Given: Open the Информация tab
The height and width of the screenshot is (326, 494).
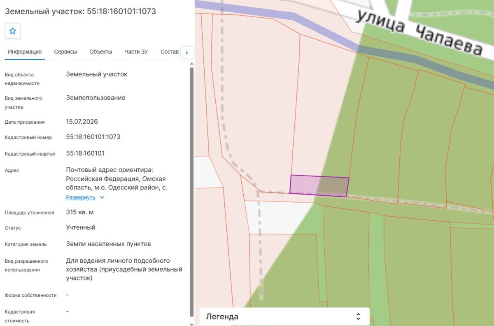Looking at the screenshot, I should [25, 52].
